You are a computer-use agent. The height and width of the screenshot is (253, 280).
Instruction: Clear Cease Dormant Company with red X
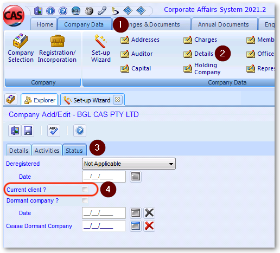pos(149,226)
